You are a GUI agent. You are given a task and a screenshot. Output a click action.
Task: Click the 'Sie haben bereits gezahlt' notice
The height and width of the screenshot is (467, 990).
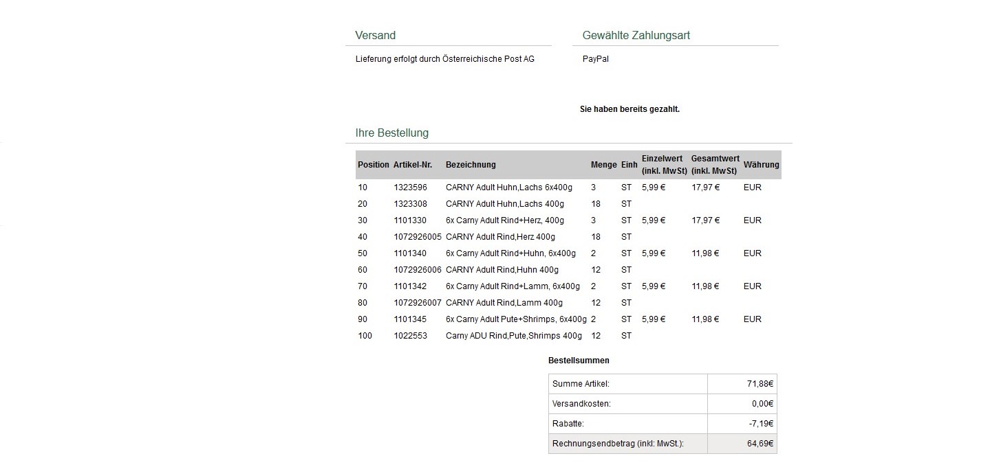pyautogui.click(x=629, y=109)
